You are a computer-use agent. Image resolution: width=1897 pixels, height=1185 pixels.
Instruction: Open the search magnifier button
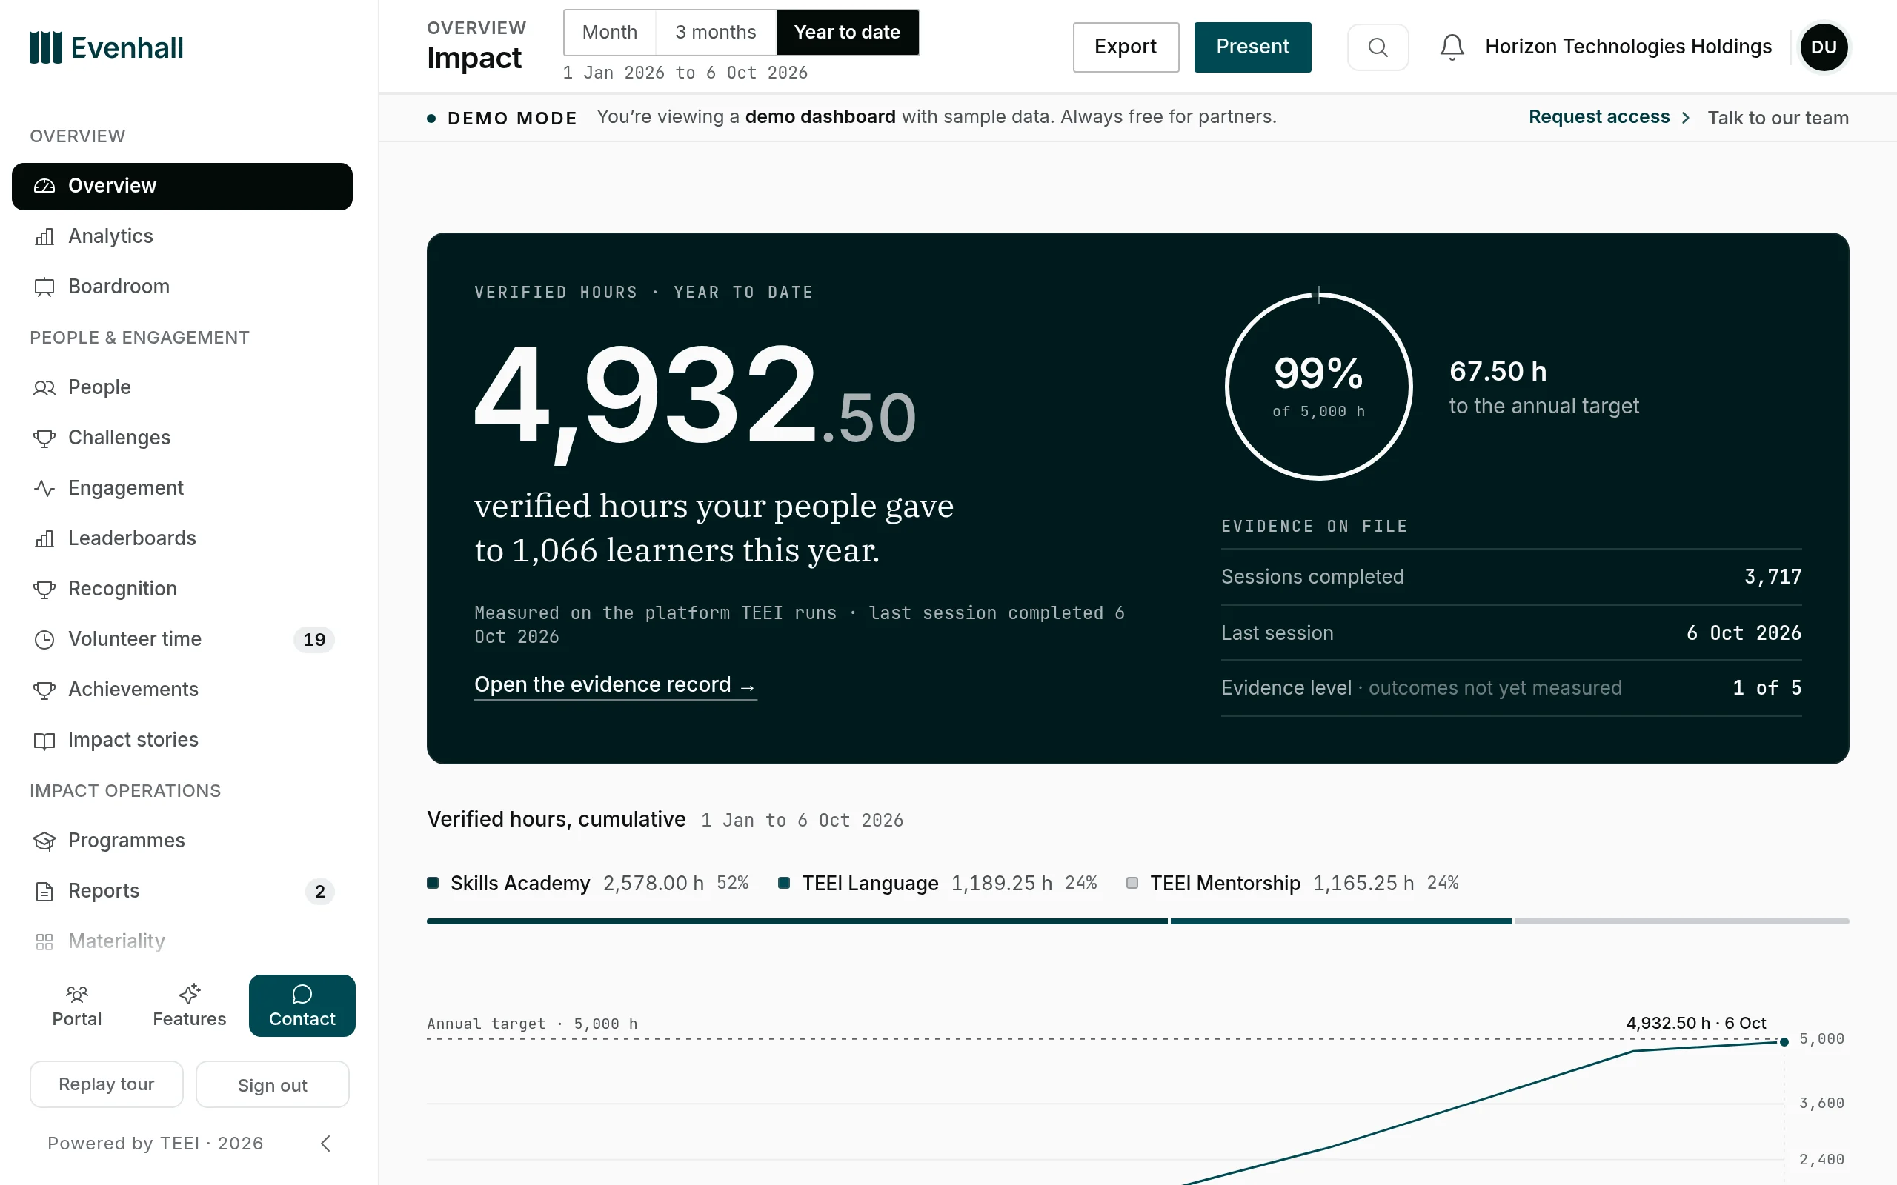click(1378, 47)
